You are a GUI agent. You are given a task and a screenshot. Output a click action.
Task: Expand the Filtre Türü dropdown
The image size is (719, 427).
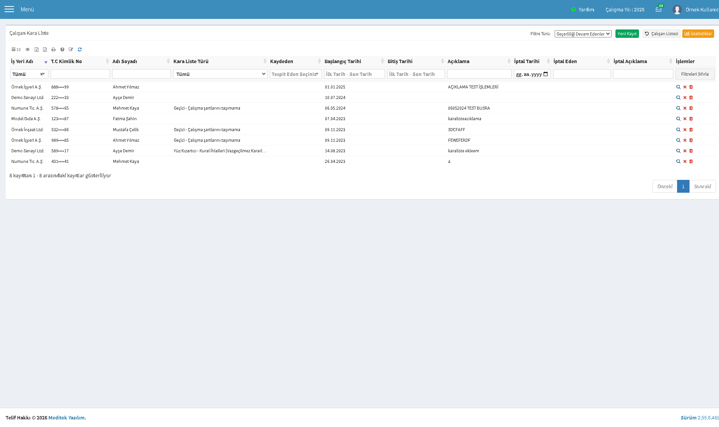[x=583, y=34]
